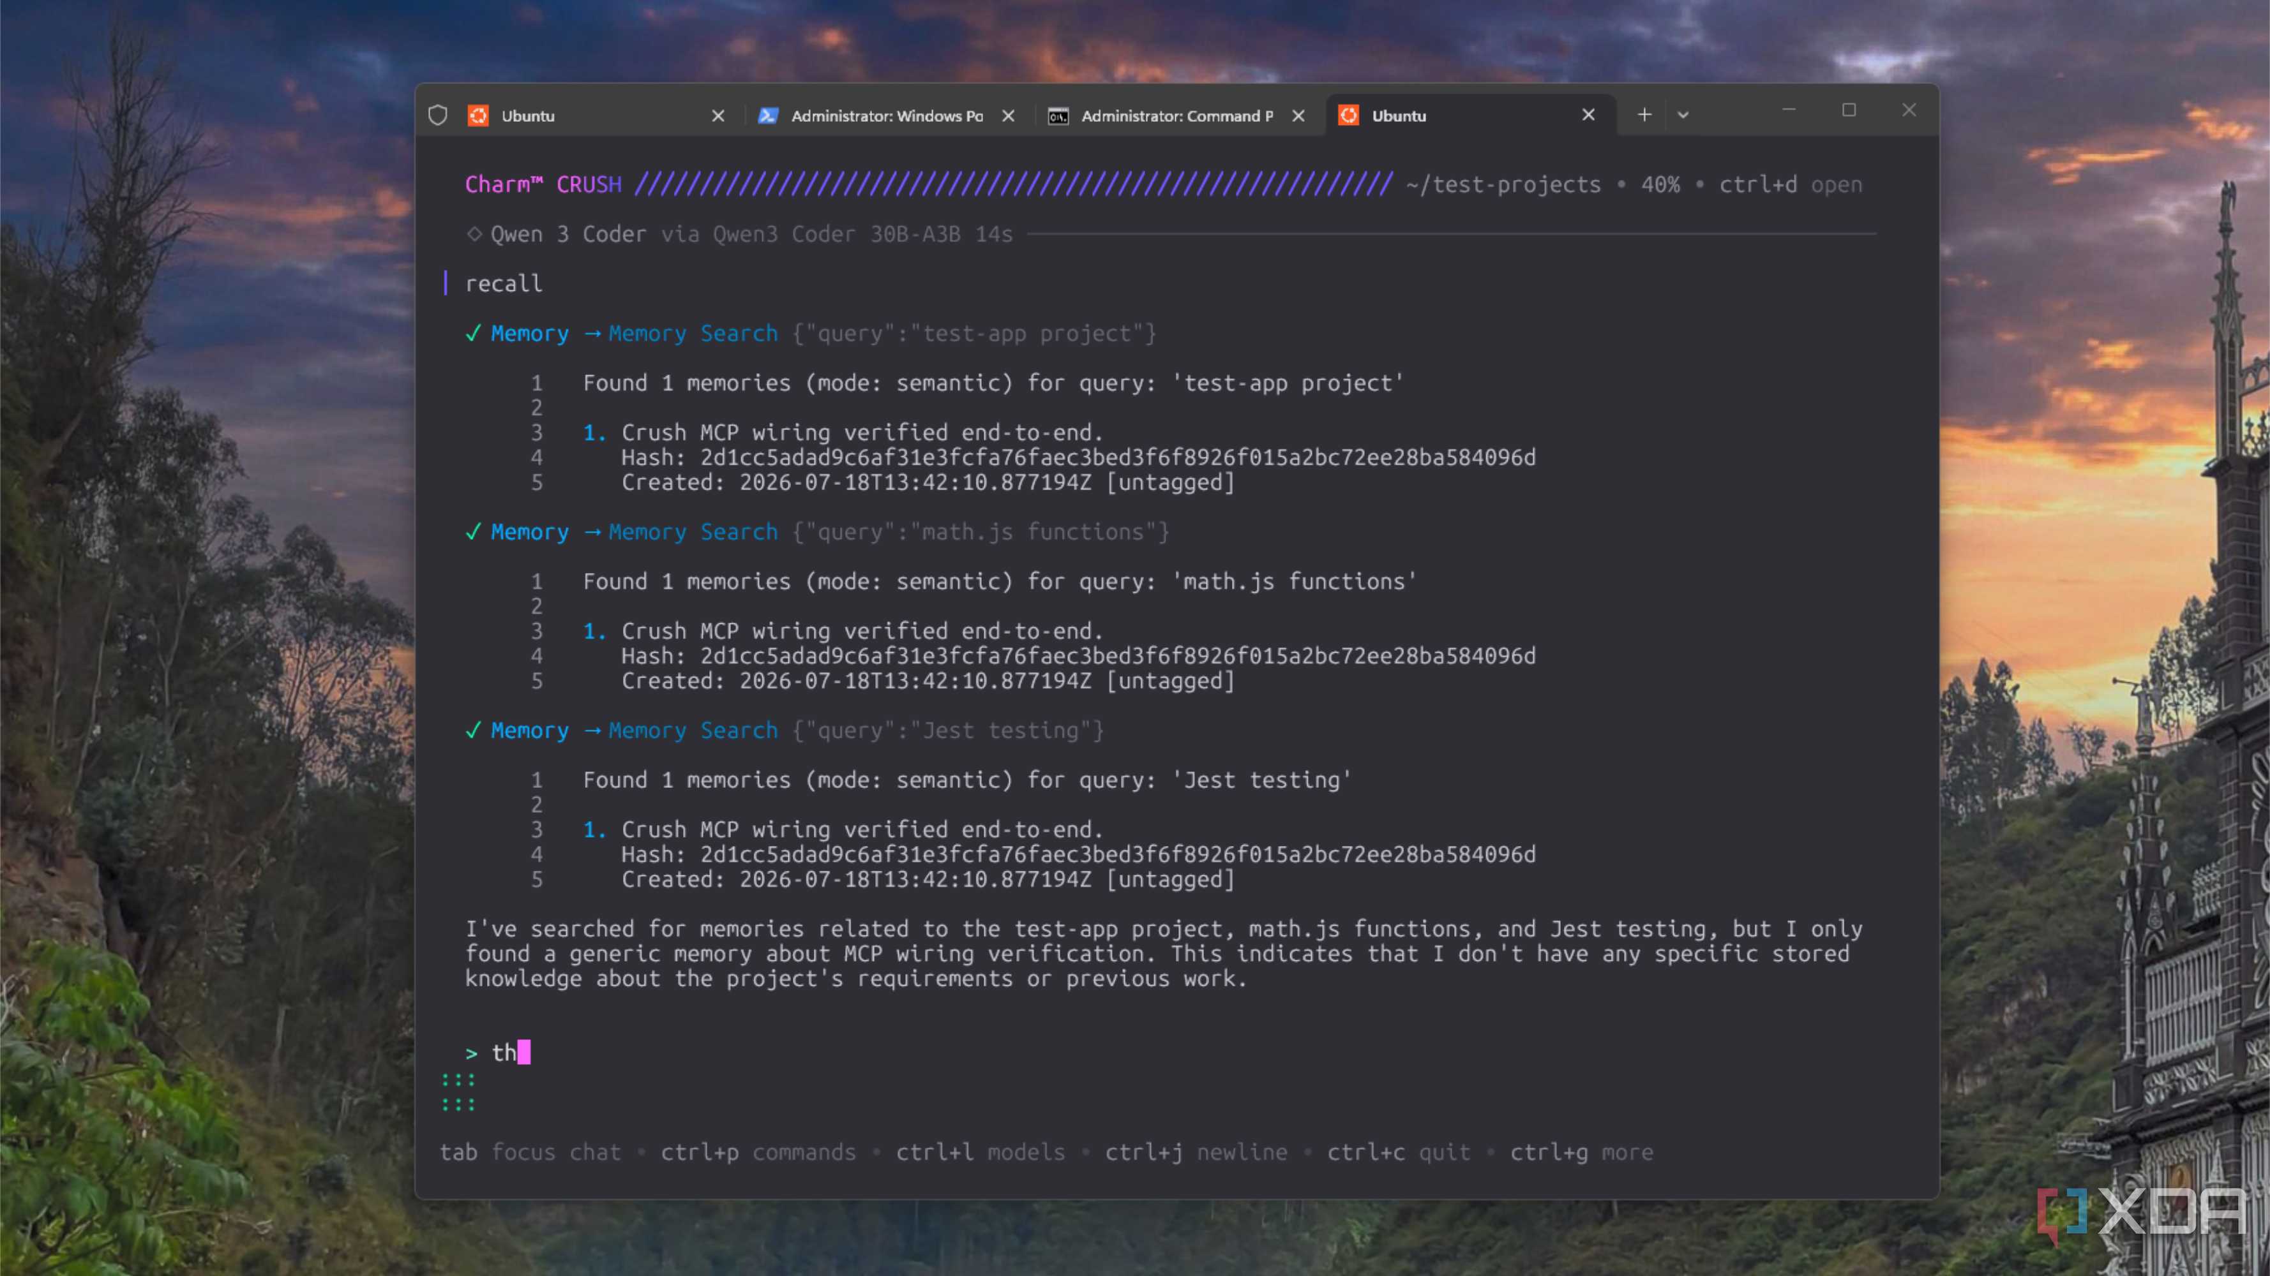Click the Qwen 3 Coder model label
The image size is (2270, 1276).
point(568,234)
